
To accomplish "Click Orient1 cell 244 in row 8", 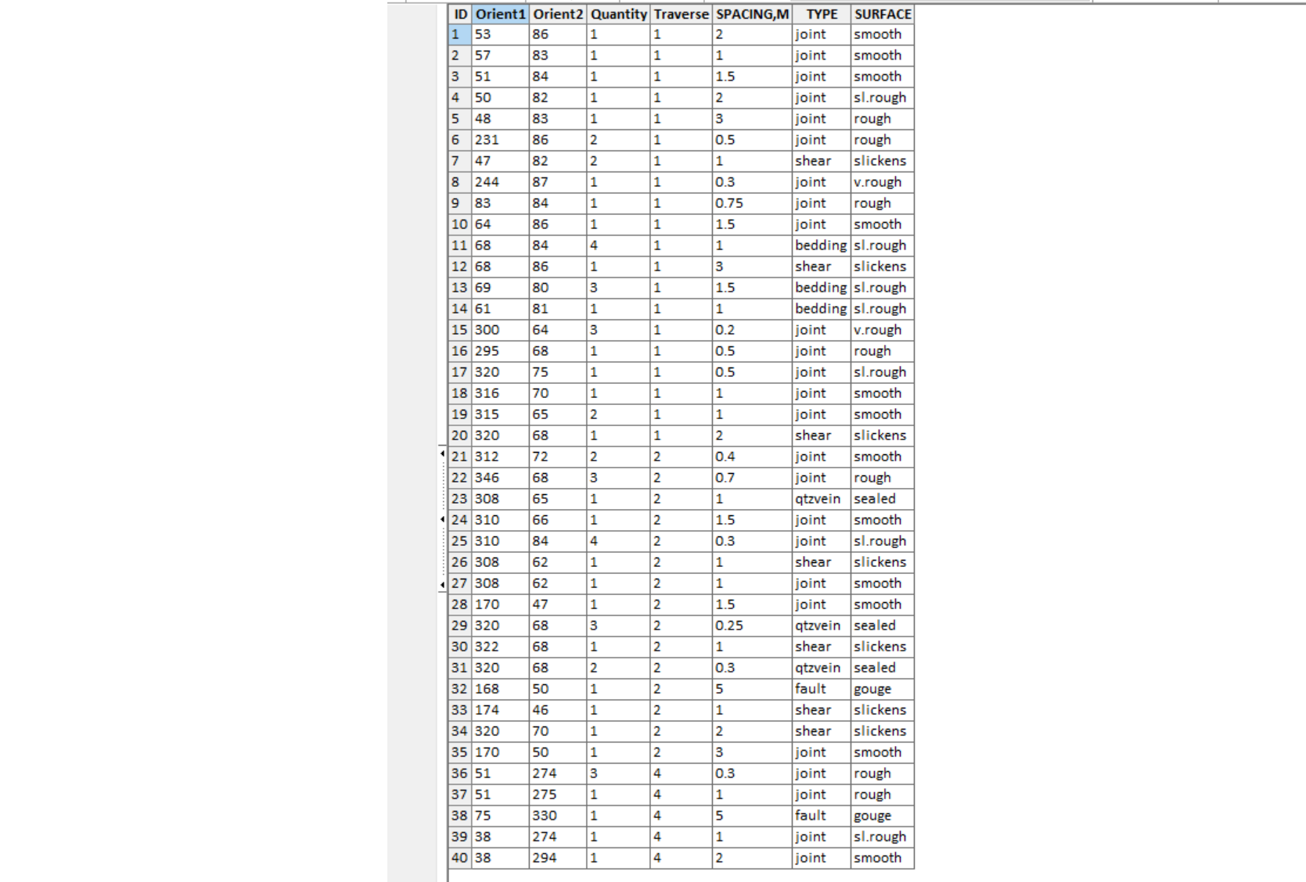I will tap(500, 182).
